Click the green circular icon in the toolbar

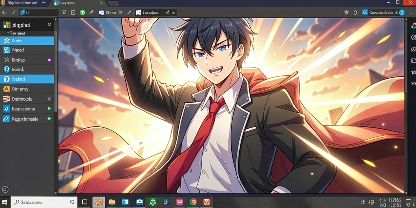point(82,13)
